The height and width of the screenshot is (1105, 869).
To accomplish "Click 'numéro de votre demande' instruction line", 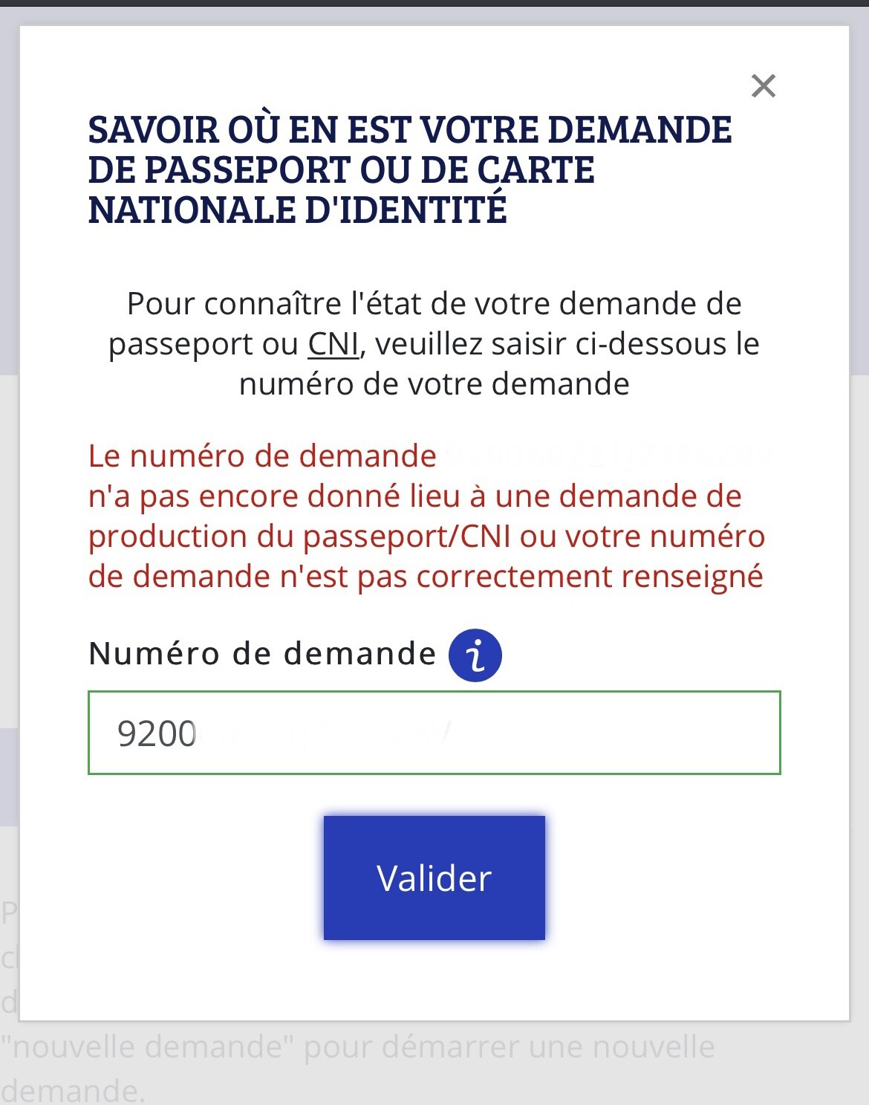I will pos(434,384).
